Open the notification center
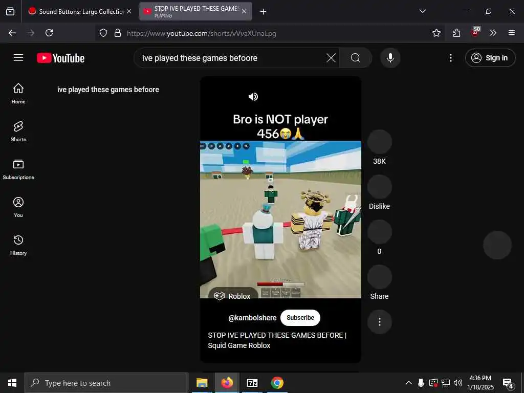524x393 pixels. point(508,383)
